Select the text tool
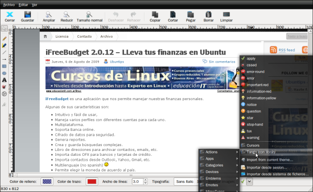313x192 pixels. point(4,80)
